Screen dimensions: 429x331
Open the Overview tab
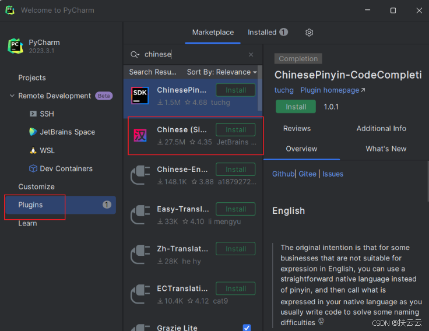click(301, 149)
